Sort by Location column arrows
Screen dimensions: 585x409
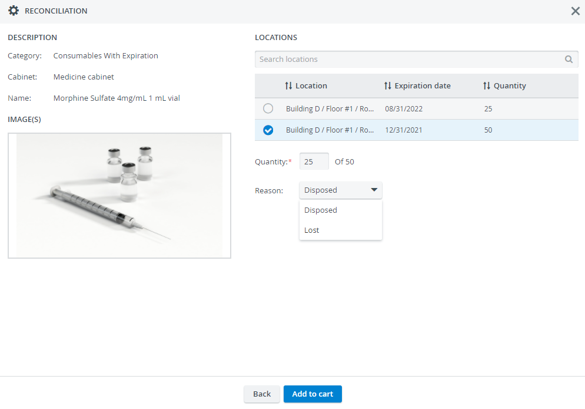(x=288, y=86)
